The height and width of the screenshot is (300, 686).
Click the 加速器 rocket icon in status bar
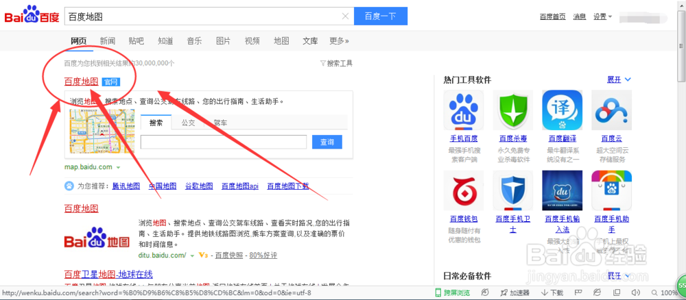click(x=504, y=292)
